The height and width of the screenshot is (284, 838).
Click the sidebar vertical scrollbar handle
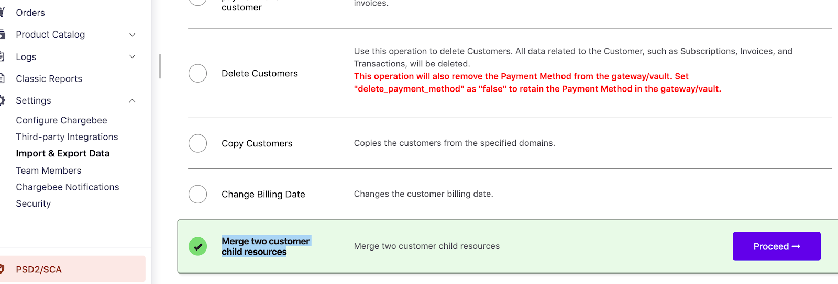pyautogui.click(x=160, y=66)
